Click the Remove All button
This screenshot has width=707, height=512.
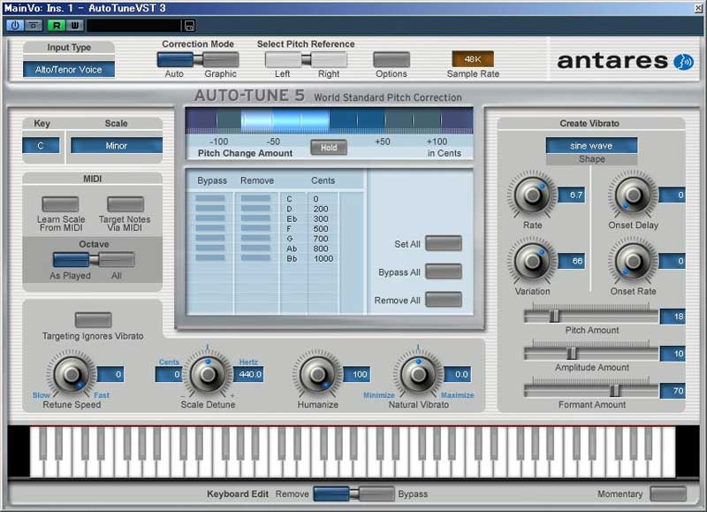click(x=444, y=300)
